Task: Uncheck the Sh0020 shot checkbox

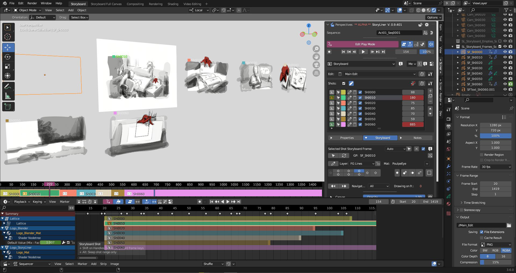Action: pos(360,103)
